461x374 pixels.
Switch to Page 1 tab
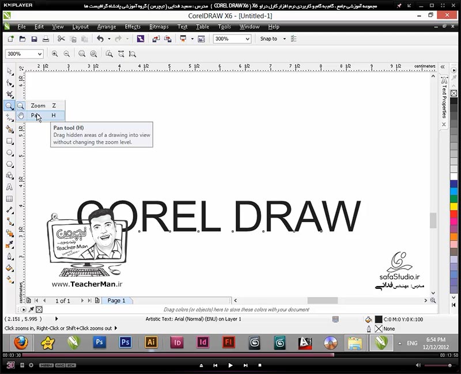point(116,300)
